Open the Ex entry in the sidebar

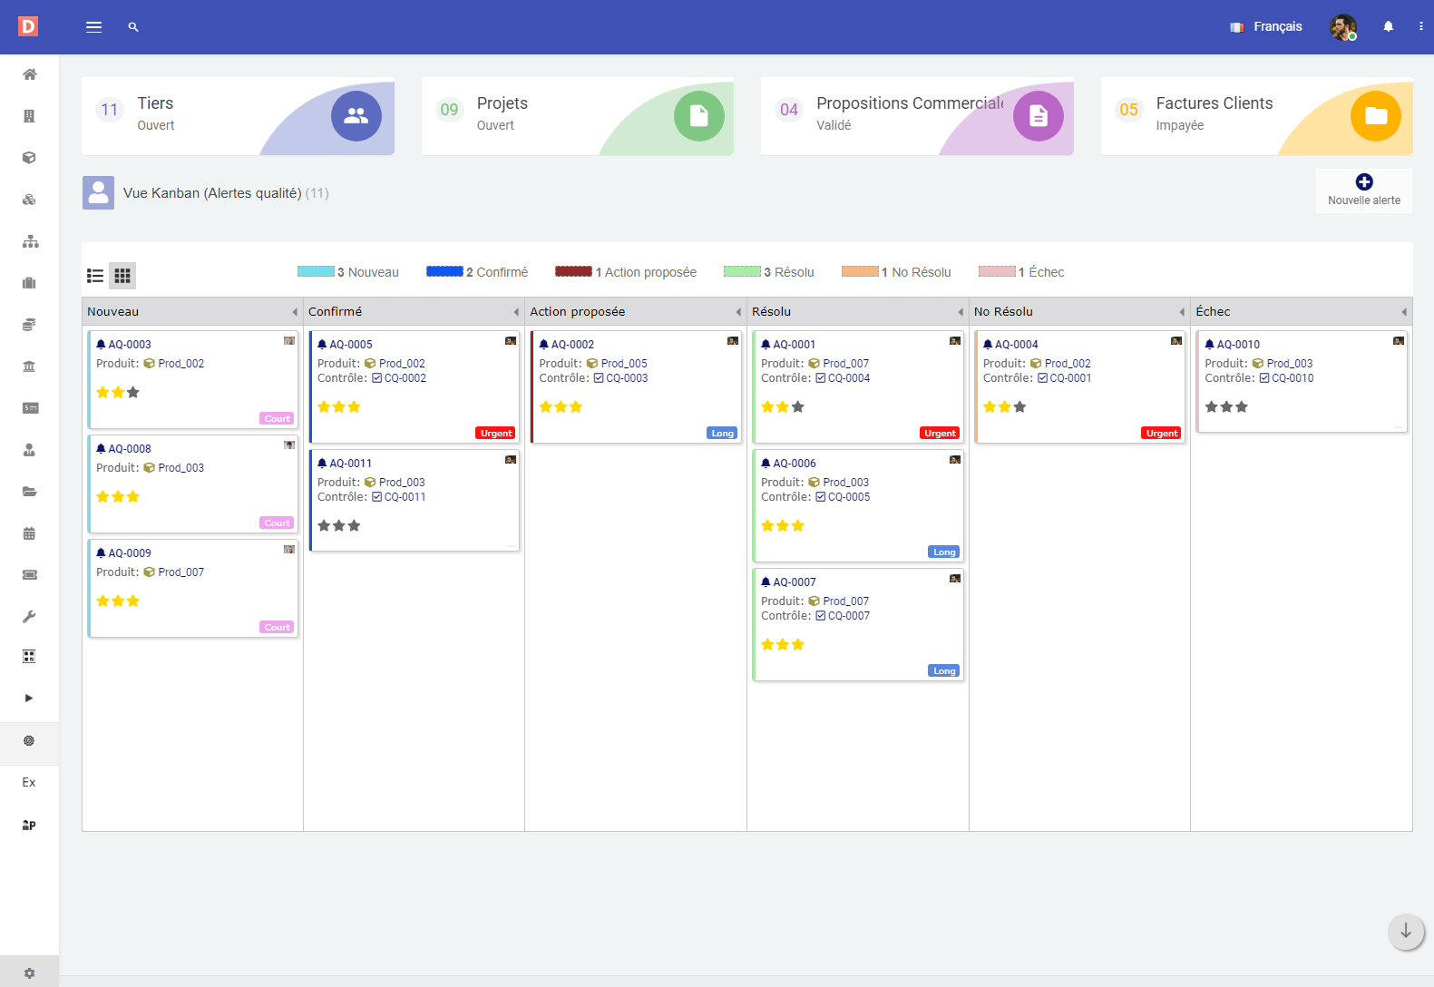(29, 783)
